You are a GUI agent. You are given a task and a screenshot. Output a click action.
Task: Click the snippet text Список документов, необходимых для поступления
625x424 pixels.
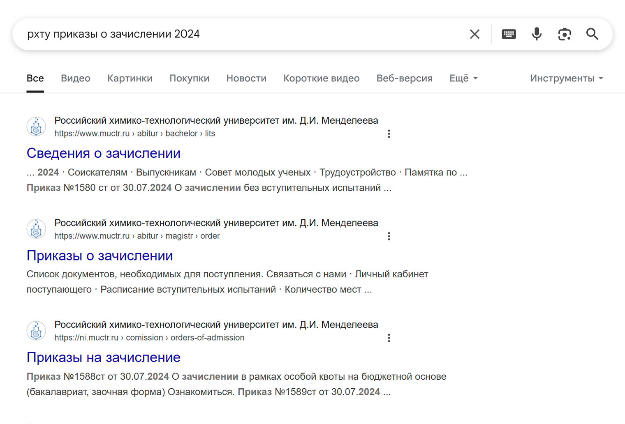click(x=145, y=274)
